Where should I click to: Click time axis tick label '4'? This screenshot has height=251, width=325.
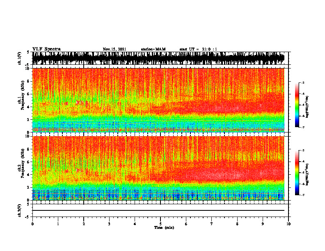pos(135,224)
